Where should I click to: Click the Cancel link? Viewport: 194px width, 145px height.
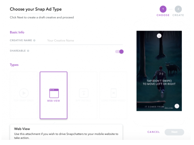coord(153,132)
